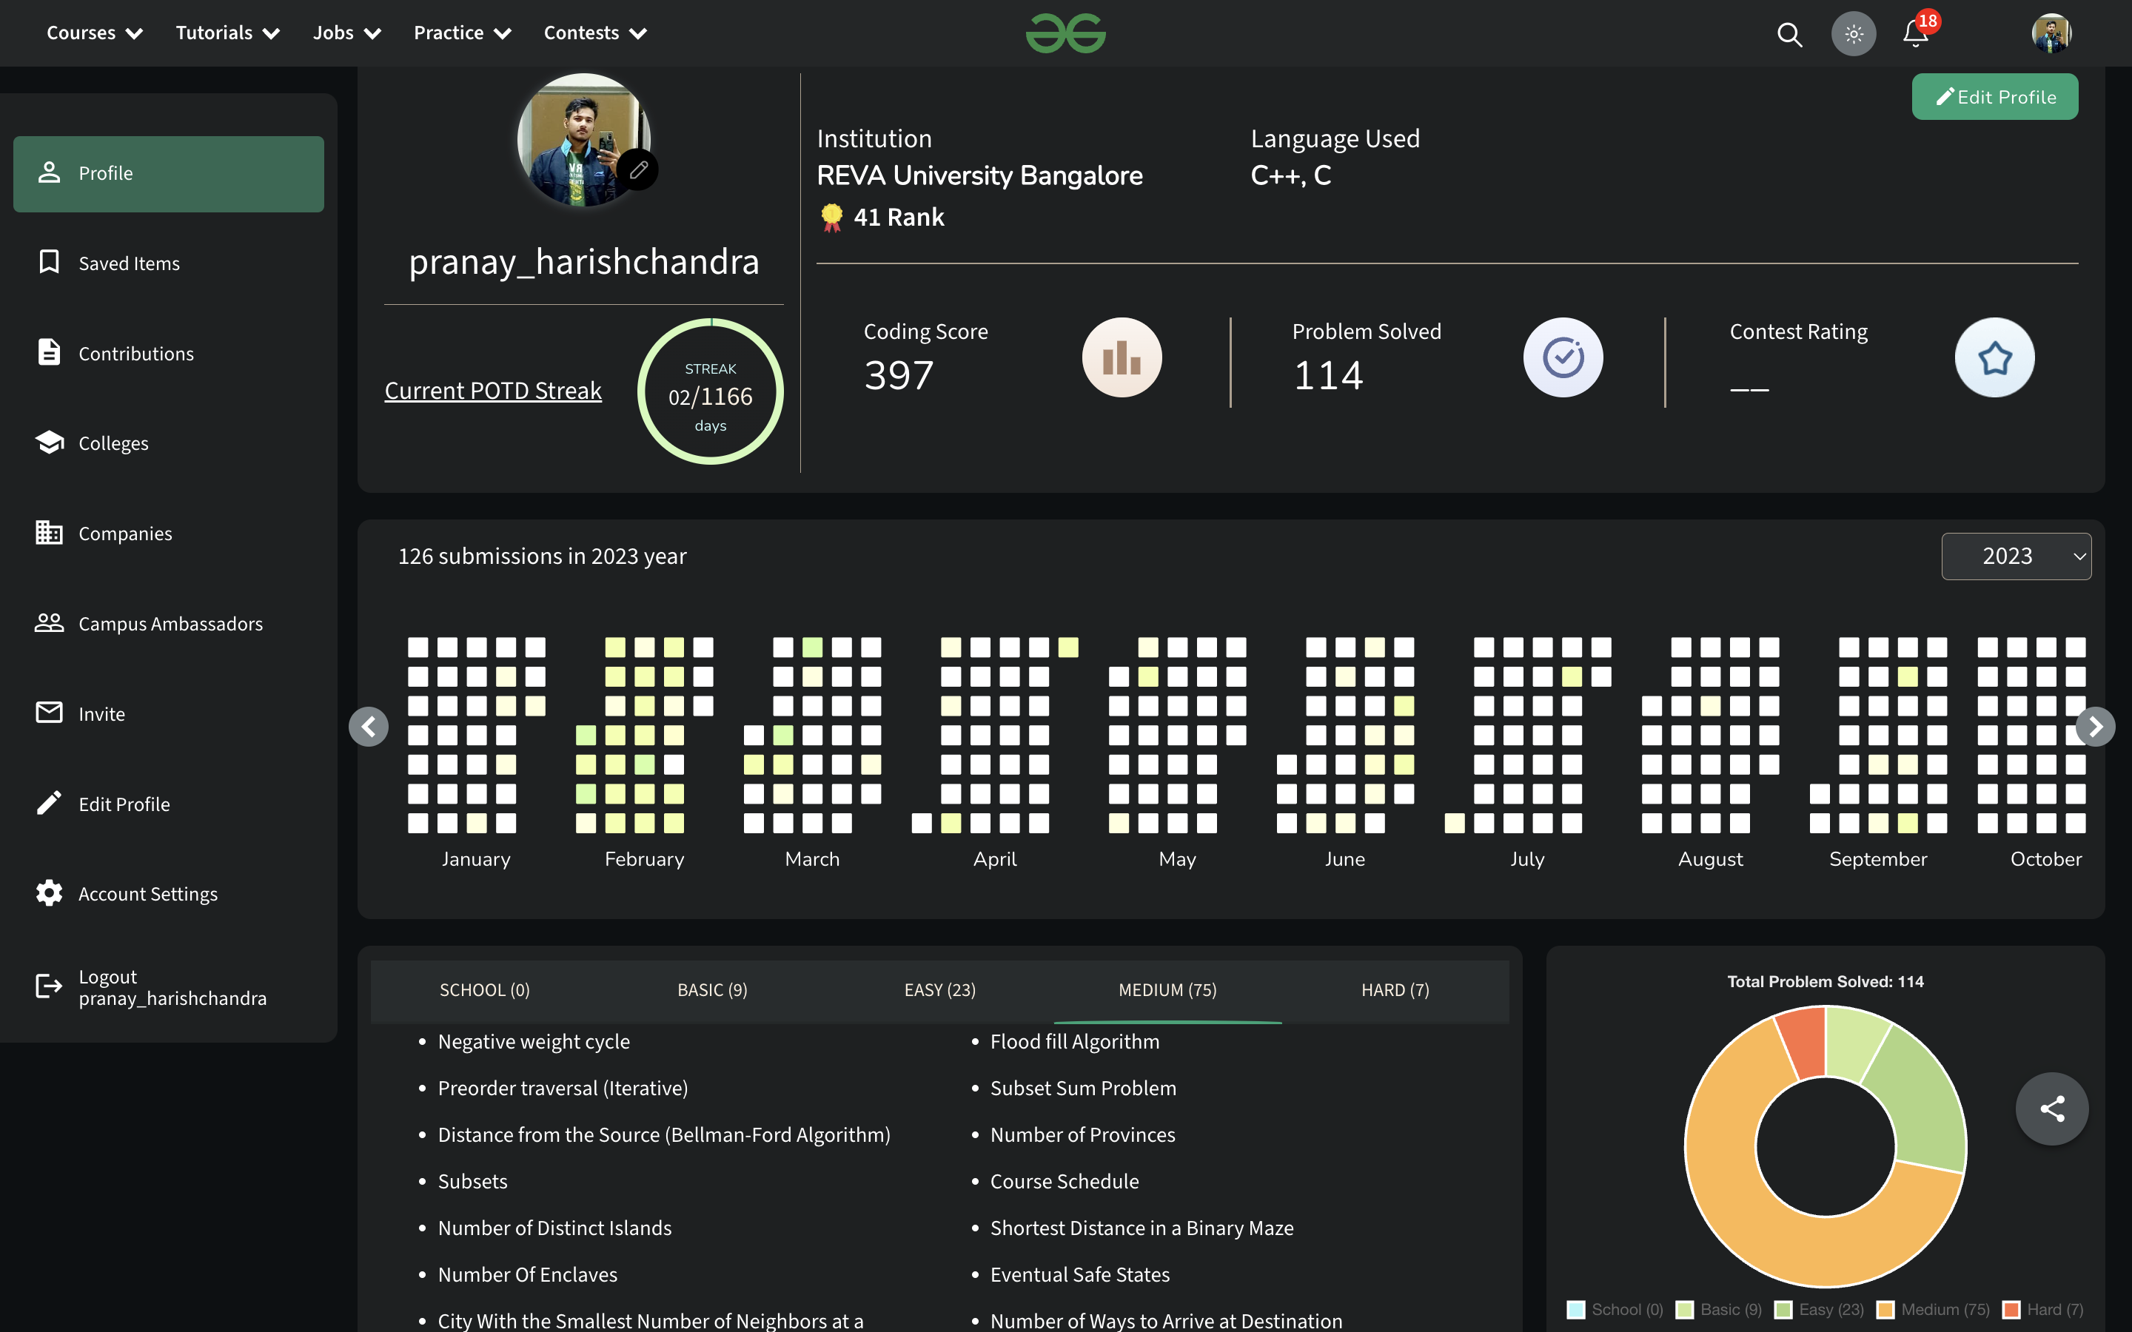The width and height of the screenshot is (2132, 1332).
Task: Expand the Contests dropdown menu
Action: click(x=595, y=33)
